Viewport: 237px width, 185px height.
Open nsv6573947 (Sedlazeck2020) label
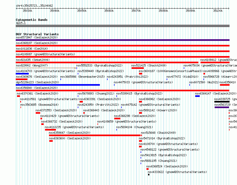click(x=37, y=37)
